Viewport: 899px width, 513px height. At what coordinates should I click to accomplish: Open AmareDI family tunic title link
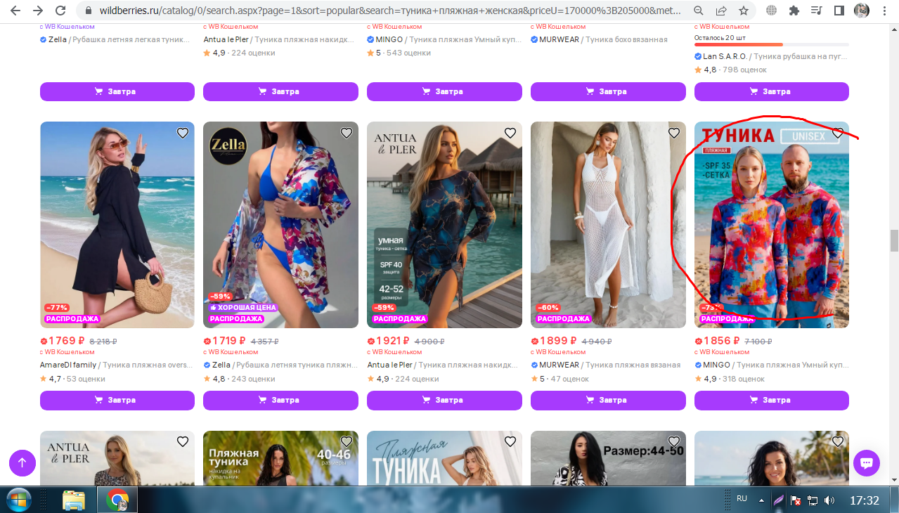[x=115, y=365]
